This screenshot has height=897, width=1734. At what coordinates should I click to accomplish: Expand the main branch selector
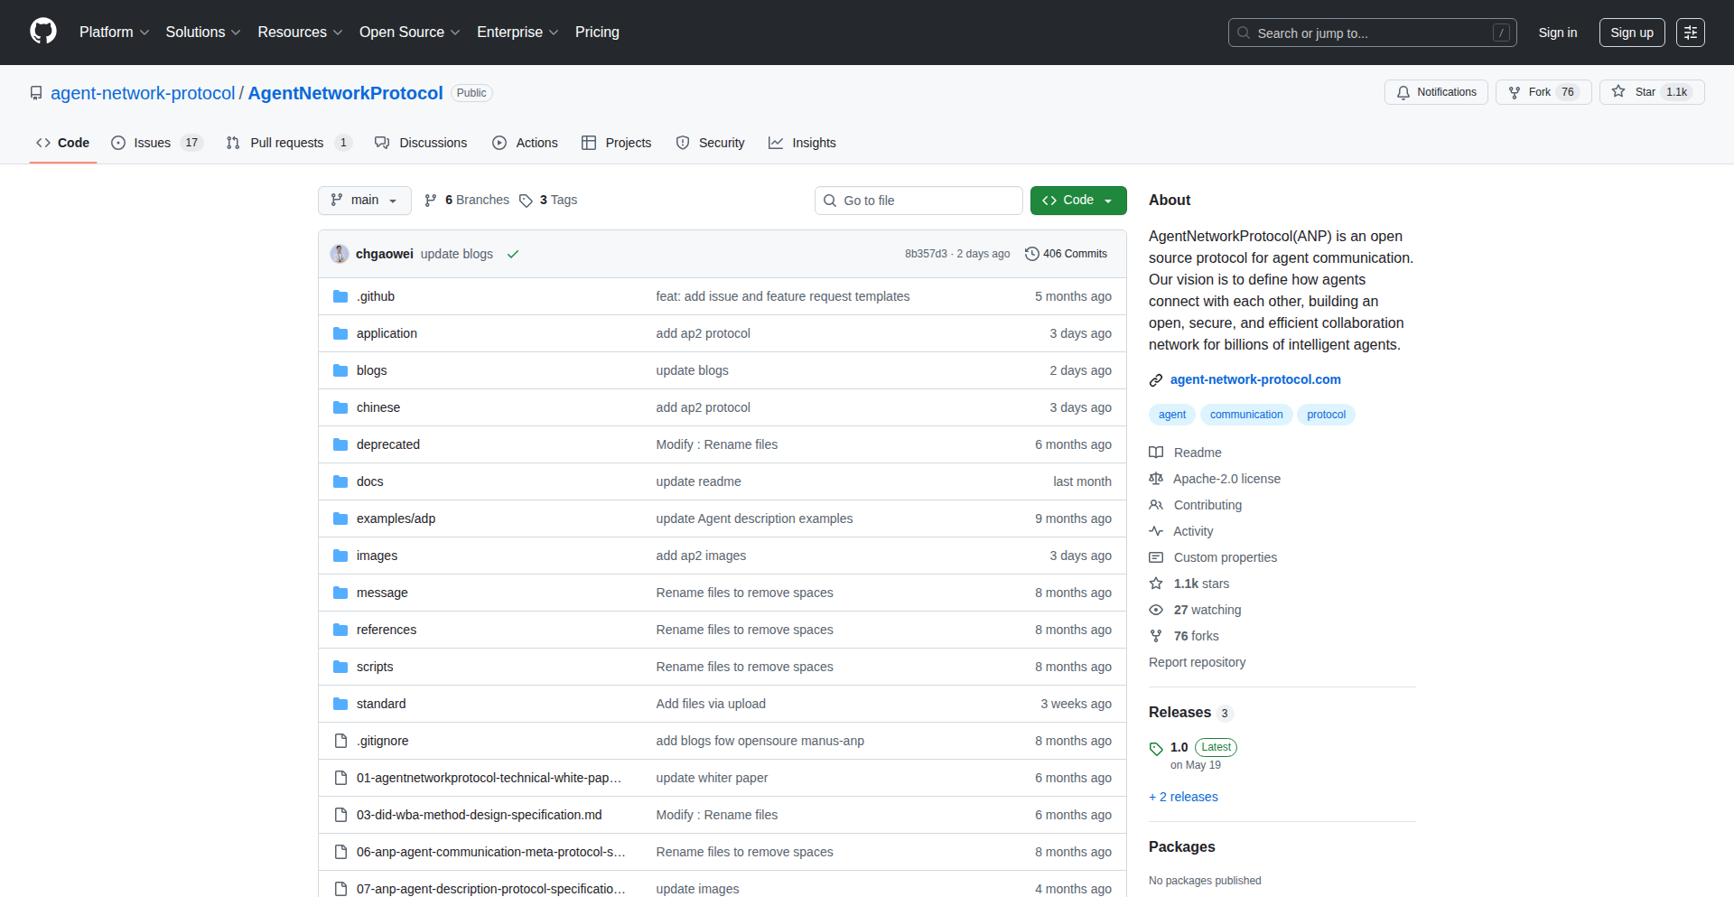(364, 201)
